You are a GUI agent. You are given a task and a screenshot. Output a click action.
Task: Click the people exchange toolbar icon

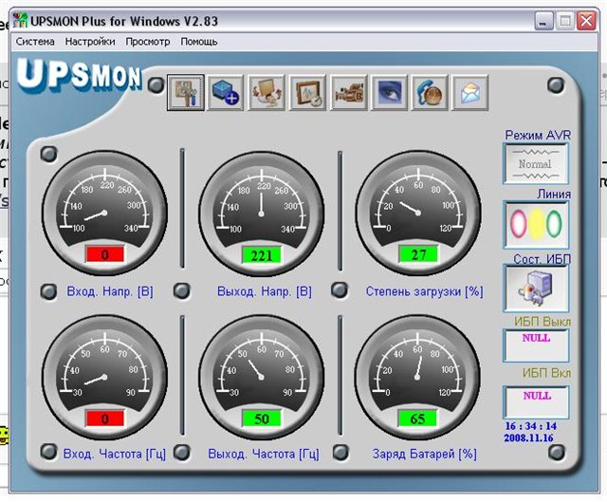click(x=267, y=92)
